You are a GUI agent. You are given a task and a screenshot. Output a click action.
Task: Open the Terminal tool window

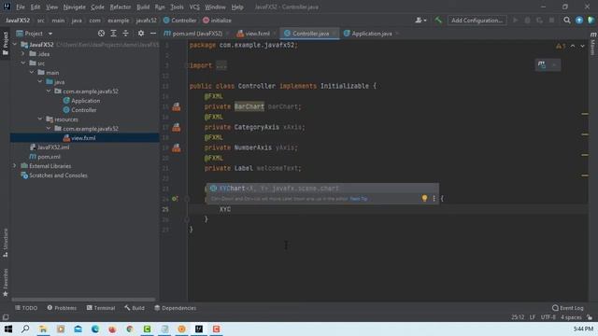click(101, 308)
